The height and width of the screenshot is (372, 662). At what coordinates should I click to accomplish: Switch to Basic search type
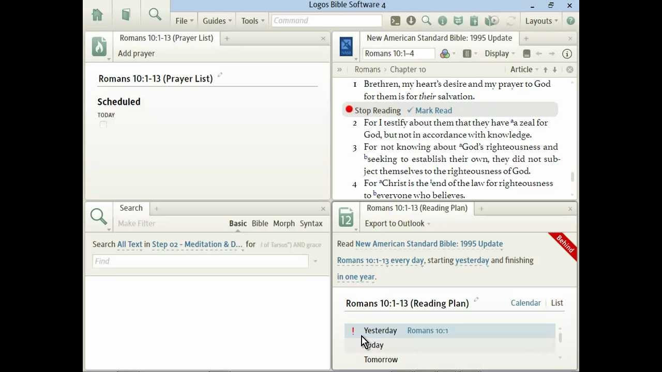pos(238,223)
